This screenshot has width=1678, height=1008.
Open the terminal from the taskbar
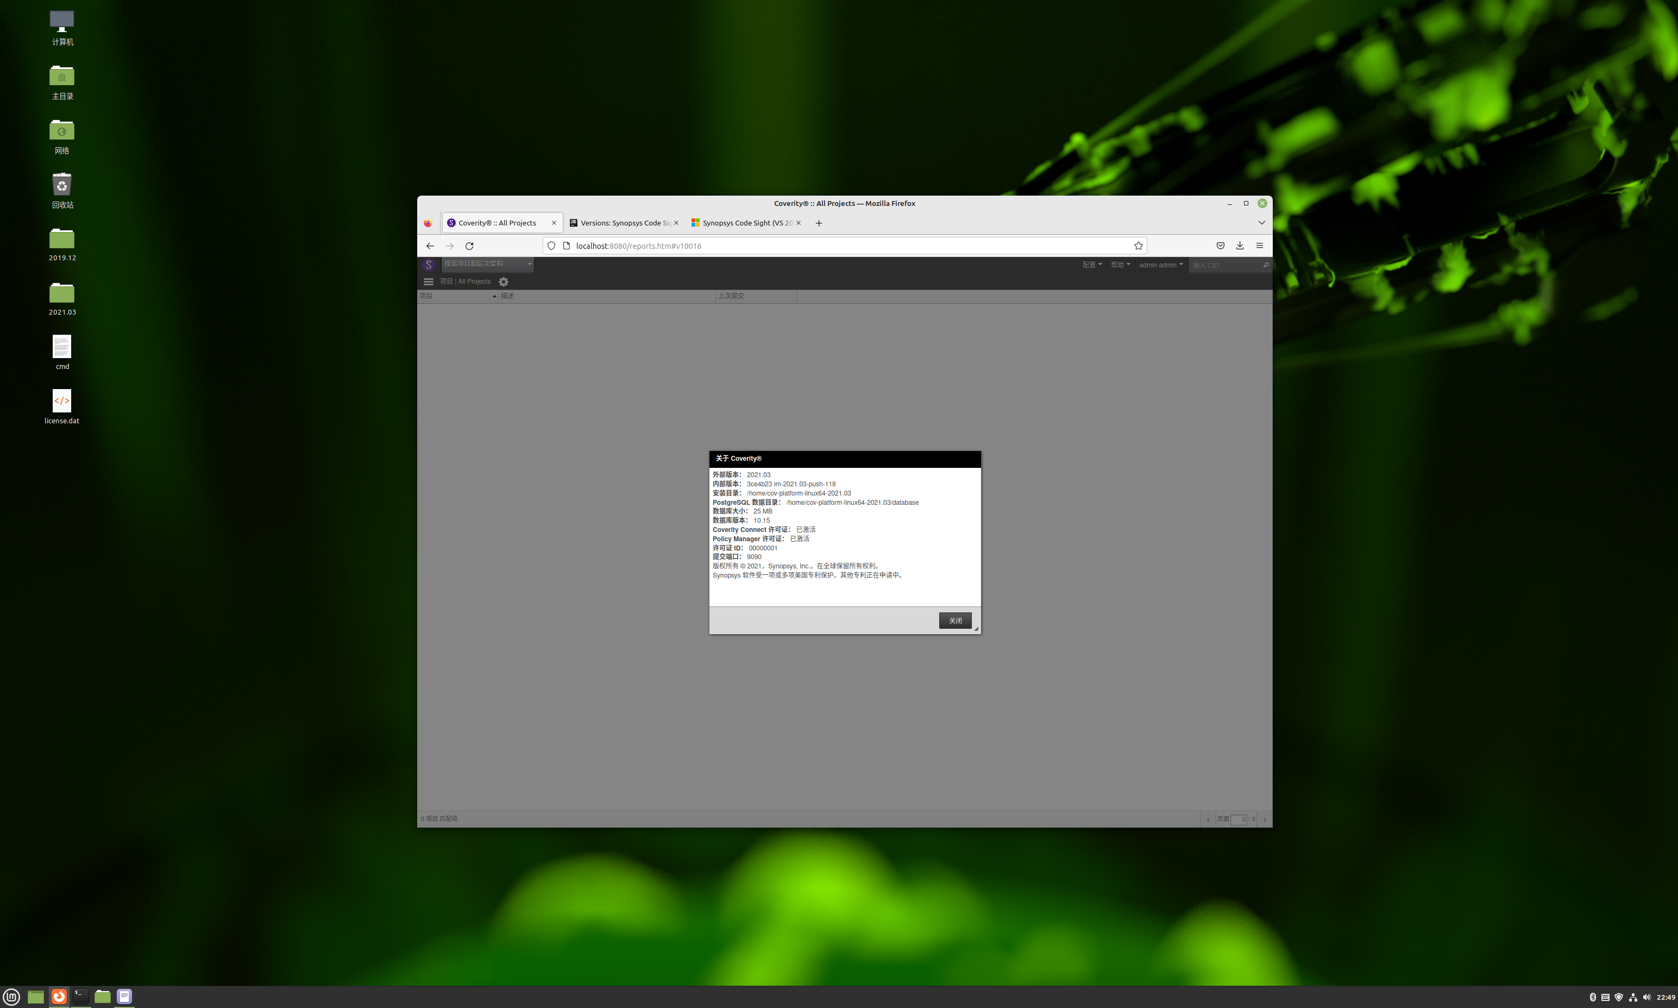(x=81, y=997)
